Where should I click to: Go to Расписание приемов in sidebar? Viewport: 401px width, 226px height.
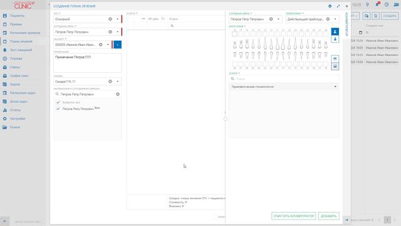coord(25,33)
